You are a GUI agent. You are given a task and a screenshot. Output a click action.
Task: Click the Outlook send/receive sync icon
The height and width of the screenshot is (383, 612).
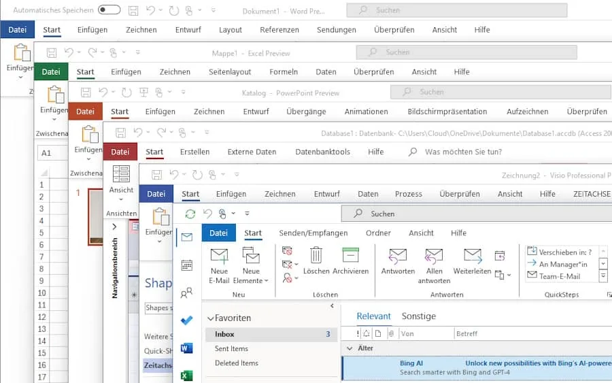[190, 214]
